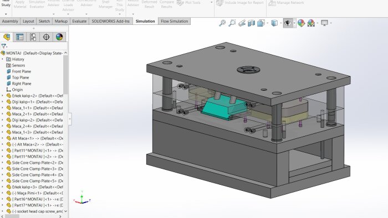Switch to the SOLIDWORKS Add-Ins tab
The height and width of the screenshot is (218, 388).
(x=111, y=21)
